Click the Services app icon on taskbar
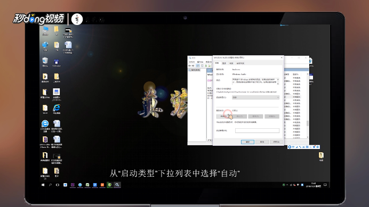This screenshot has width=369, height=207. (117, 185)
